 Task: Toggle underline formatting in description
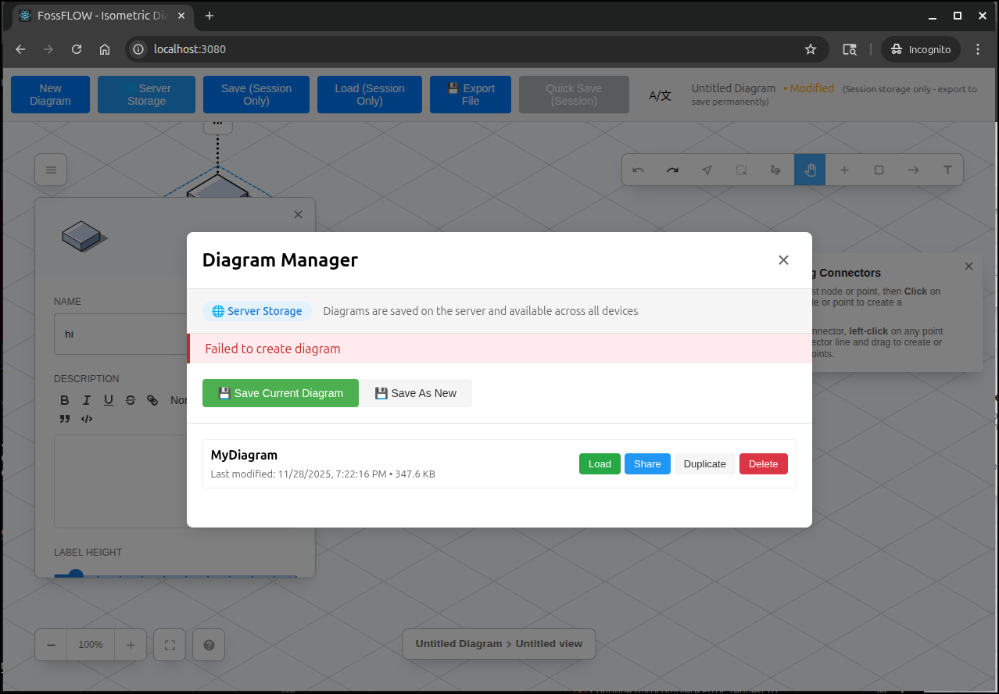(x=109, y=400)
